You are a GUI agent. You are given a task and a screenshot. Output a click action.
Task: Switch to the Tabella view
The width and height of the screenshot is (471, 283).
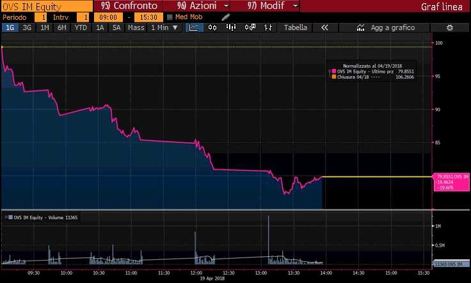pyautogui.click(x=295, y=27)
